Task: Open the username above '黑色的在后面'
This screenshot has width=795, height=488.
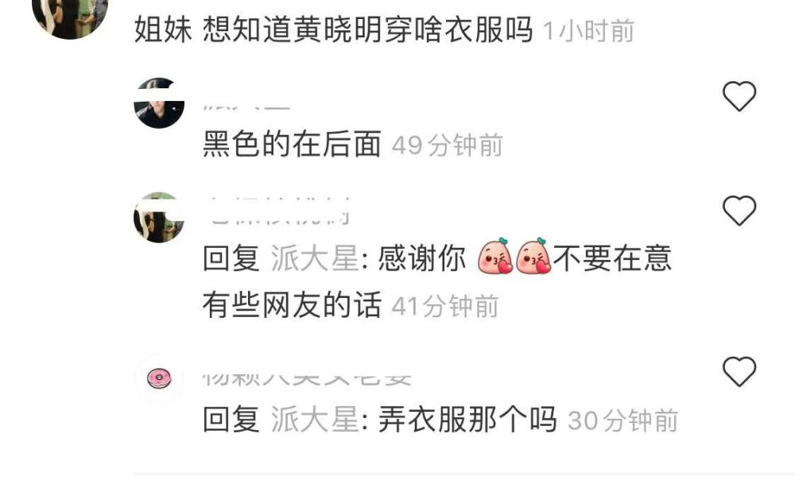Action: click(x=246, y=107)
